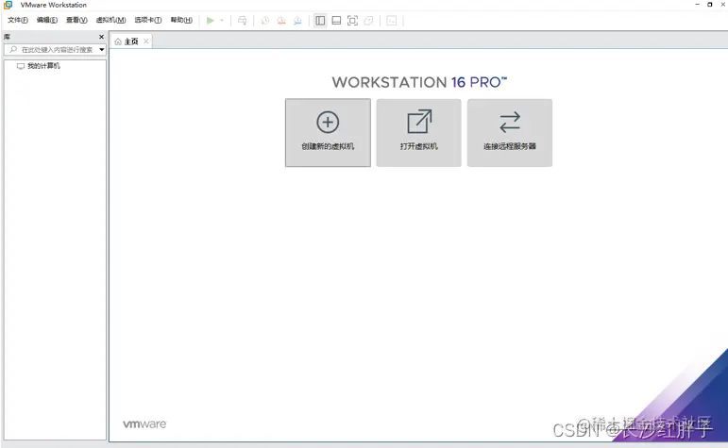Open the 选项卡(T) menu
Viewport: 728px width, 448px height.
click(x=148, y=20)
